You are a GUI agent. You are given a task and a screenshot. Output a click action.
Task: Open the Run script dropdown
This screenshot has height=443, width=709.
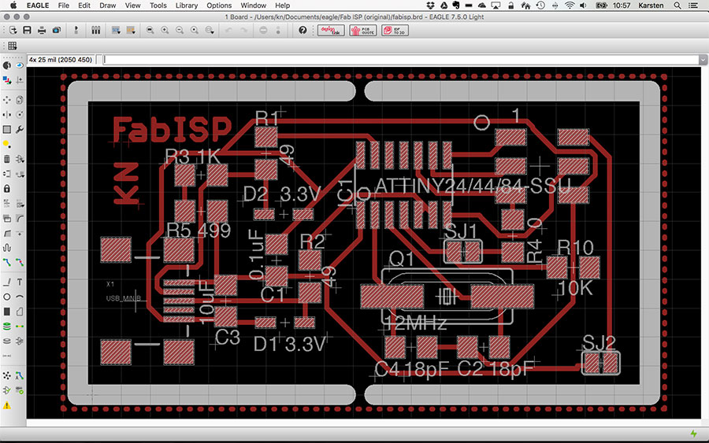(117, 30)
